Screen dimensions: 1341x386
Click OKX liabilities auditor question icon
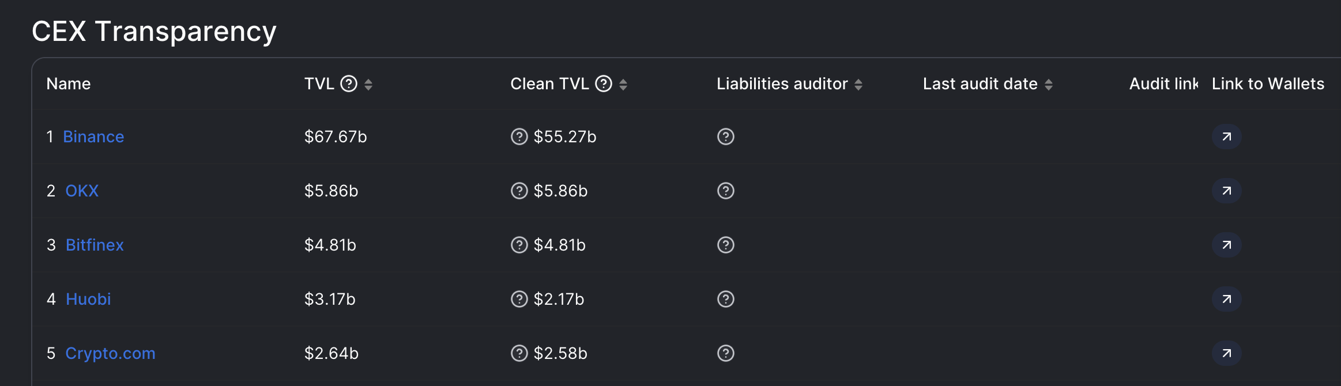[x=726, y=191]
